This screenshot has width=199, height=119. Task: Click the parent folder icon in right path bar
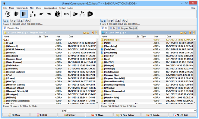185,33
